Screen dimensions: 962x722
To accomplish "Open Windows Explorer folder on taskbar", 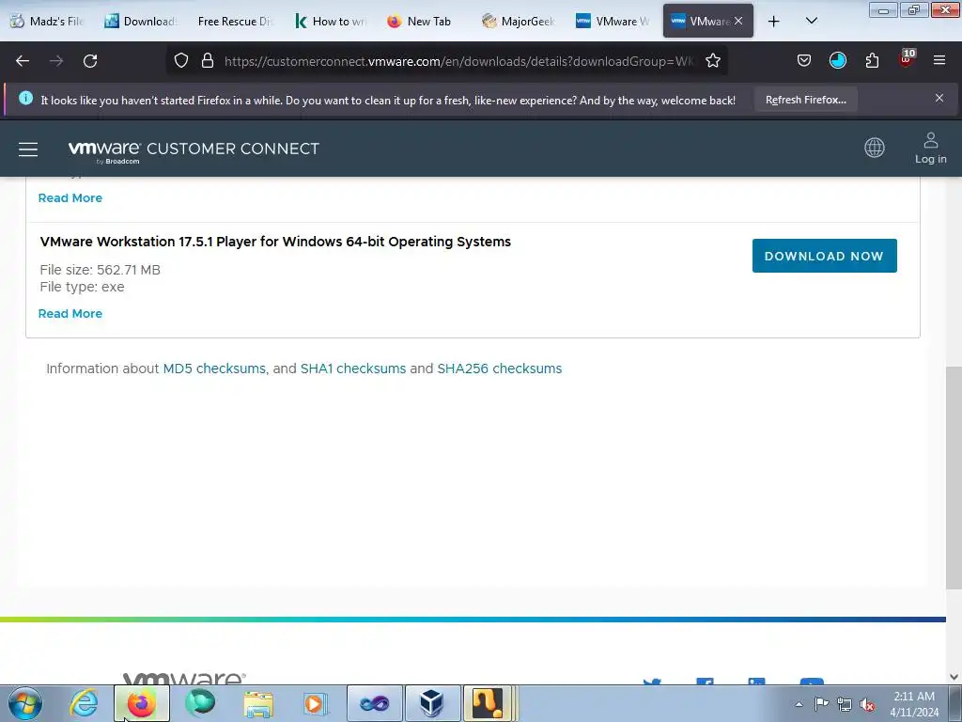I will [258, 703].
